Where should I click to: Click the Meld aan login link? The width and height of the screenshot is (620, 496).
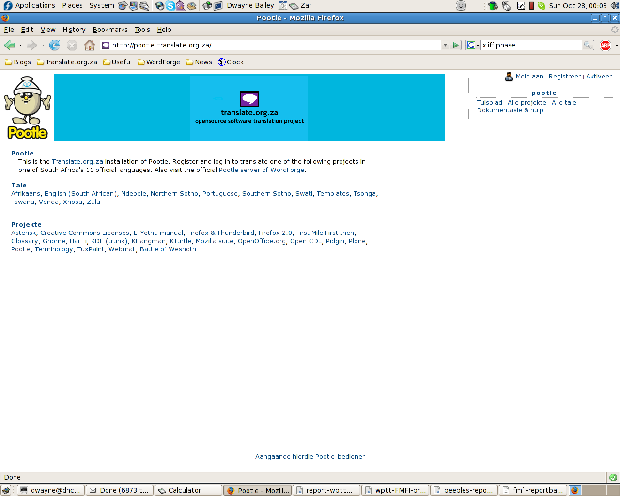(529, 77)
